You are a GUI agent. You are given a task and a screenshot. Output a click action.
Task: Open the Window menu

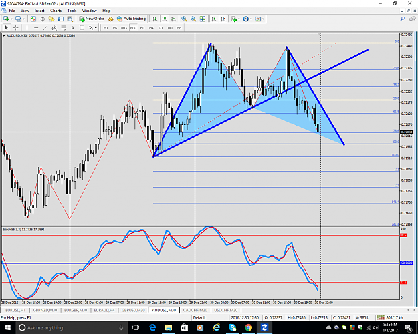pyautogui.click(x=90, y=11)
